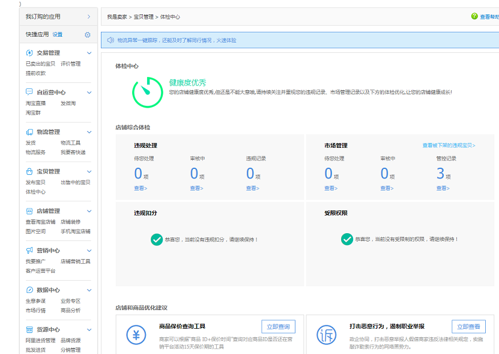The width and height of the screenshot is (499, 354).
Task: Collapse the 交易管理 section chevron
Action: 89,53
